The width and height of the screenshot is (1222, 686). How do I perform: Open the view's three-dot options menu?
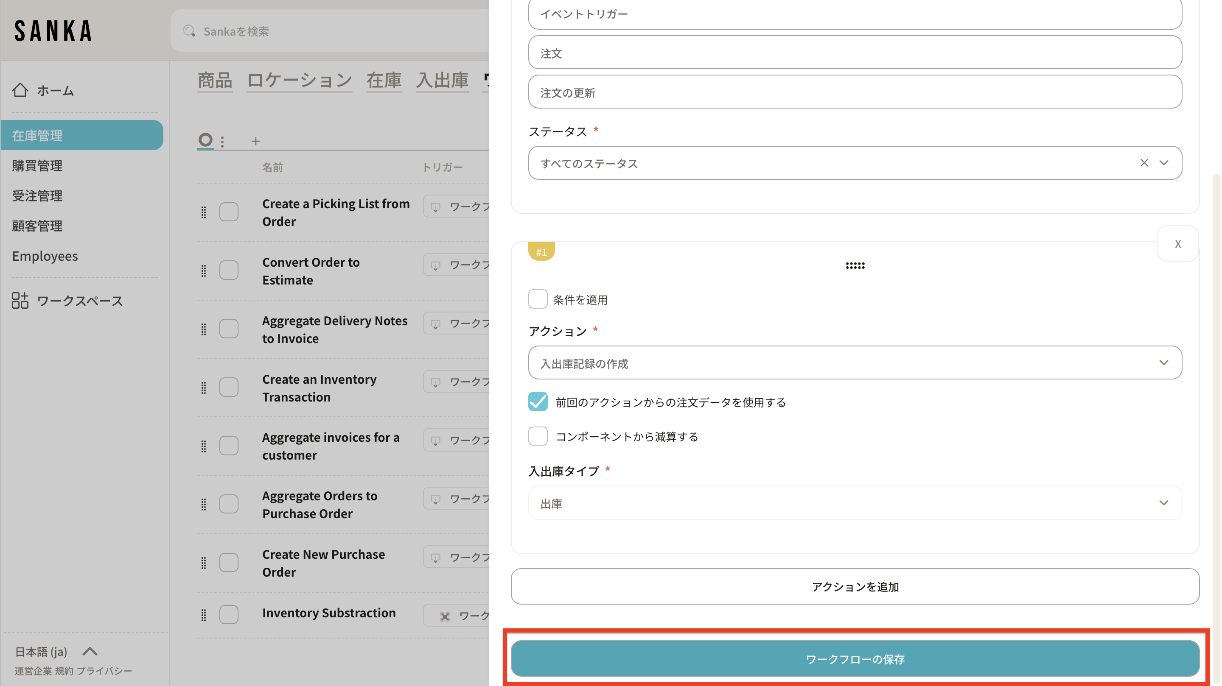[222, 141]
